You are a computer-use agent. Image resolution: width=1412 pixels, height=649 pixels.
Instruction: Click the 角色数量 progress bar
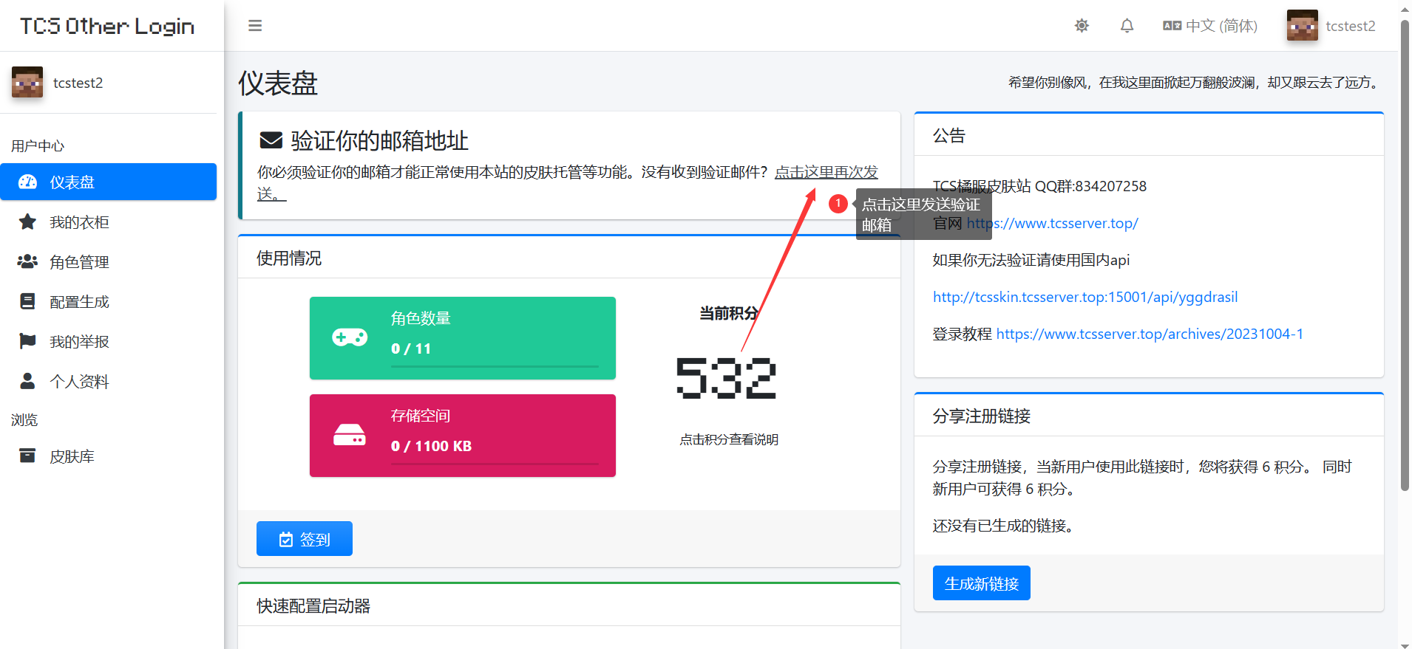tap(495, 366)
